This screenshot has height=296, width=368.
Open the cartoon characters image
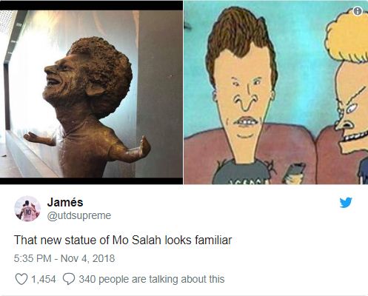pyautogui.click(x=275, y=92)
